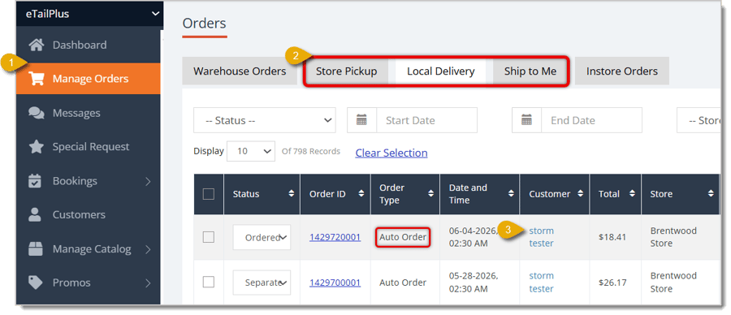Image resolution: width=731 pixels, height=315 pixels.
Task: Click Brentwood Store in the $18.41 row
Action: pos(673,237)
